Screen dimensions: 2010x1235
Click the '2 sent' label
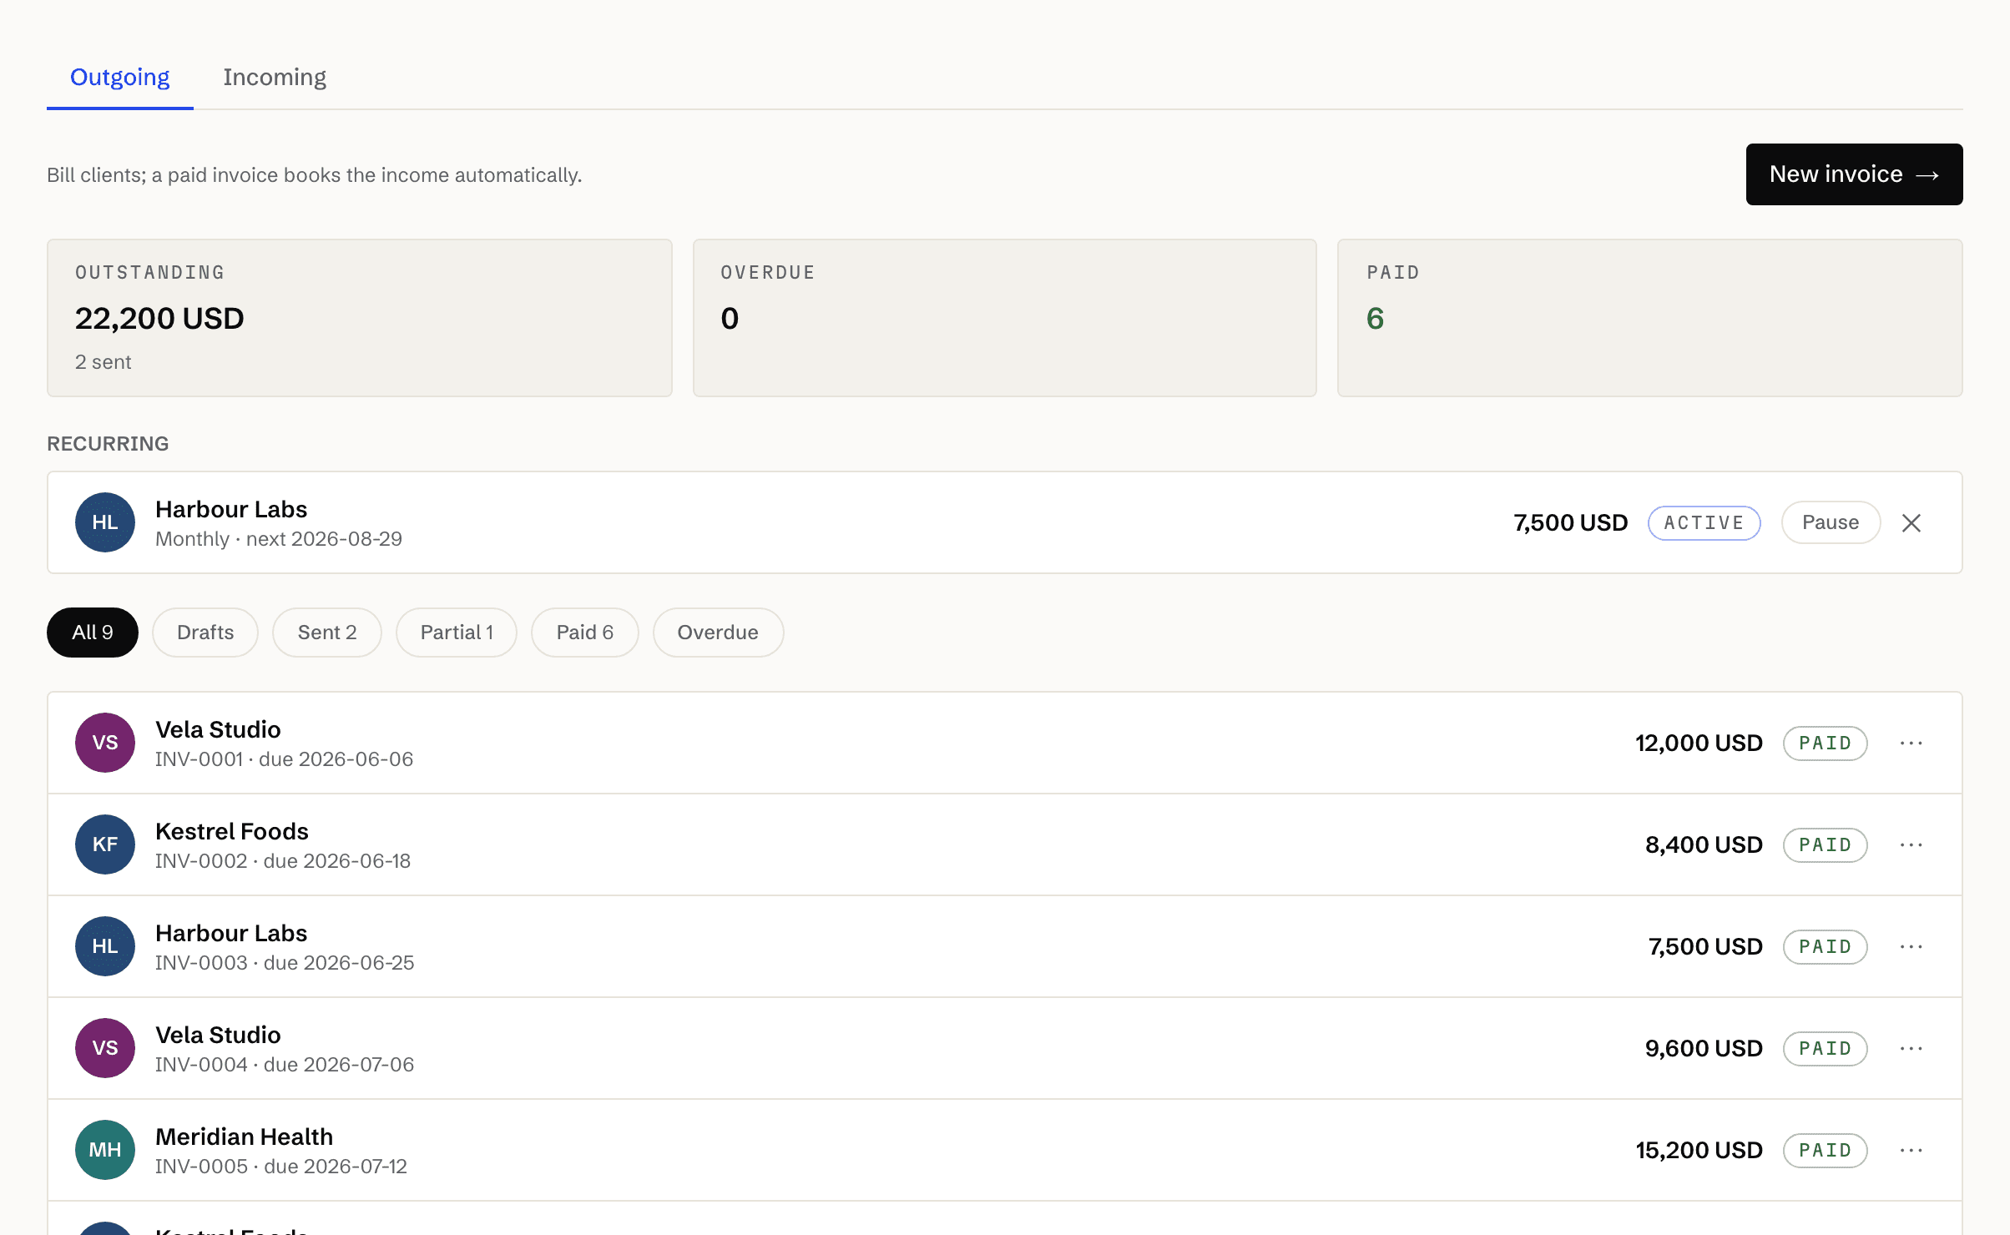104,362
